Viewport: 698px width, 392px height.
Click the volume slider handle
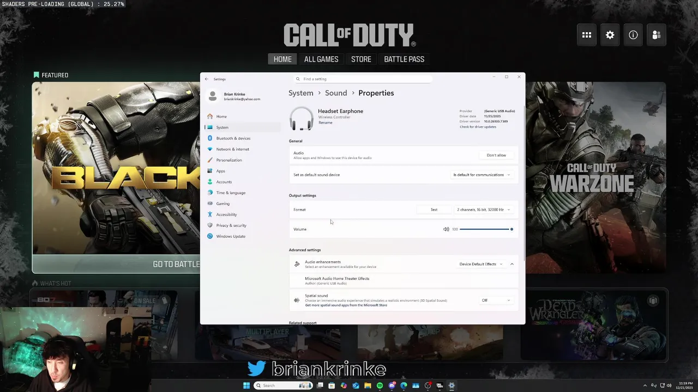coord(512,229)
